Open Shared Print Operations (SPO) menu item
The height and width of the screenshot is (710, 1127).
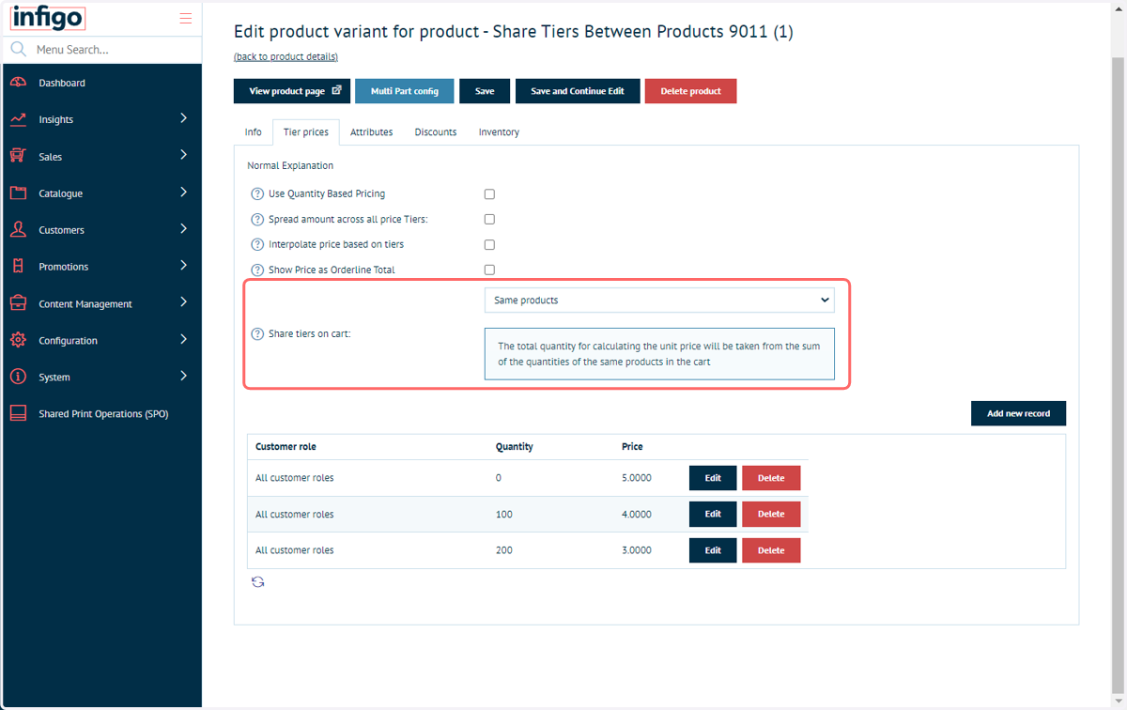coord(101,413)
